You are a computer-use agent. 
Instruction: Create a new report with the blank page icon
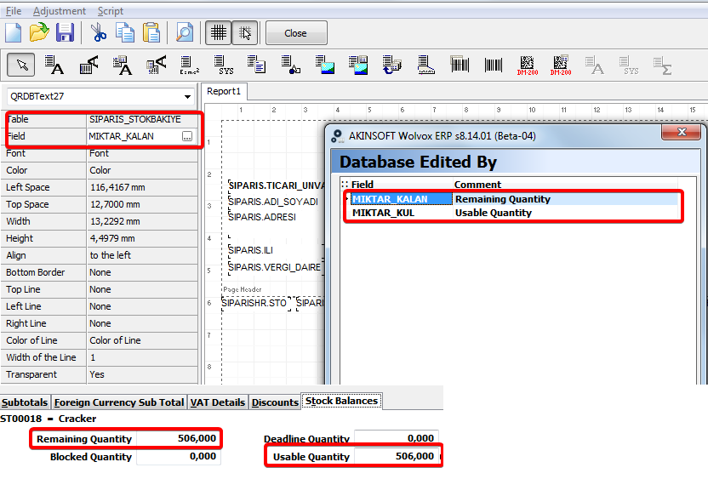click(14, 33)
